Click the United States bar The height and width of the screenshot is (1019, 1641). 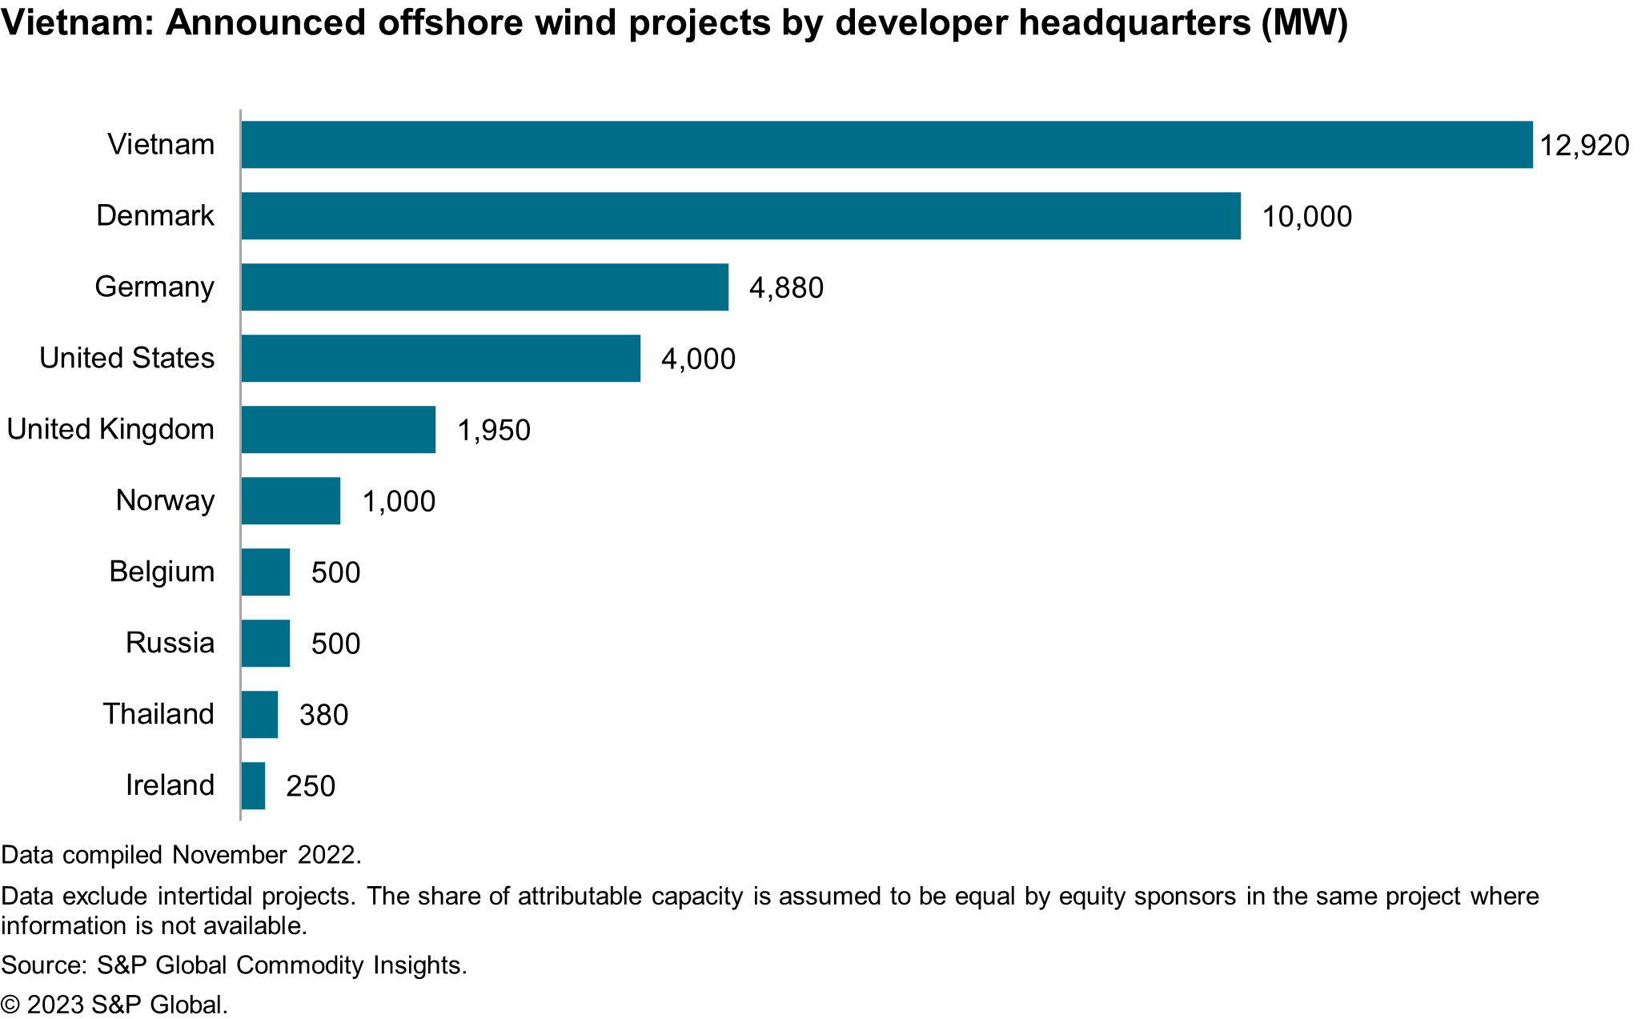point(440,359)
